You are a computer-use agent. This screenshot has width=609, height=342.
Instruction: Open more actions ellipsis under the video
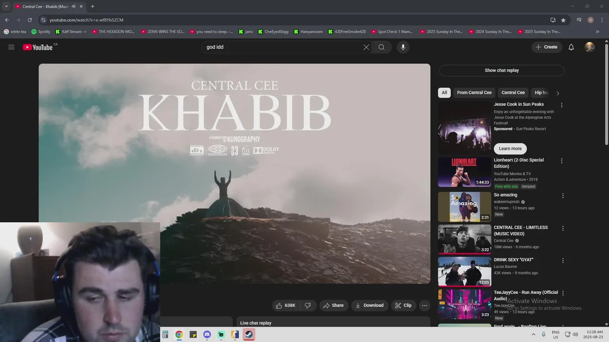[x=425, y=305]
